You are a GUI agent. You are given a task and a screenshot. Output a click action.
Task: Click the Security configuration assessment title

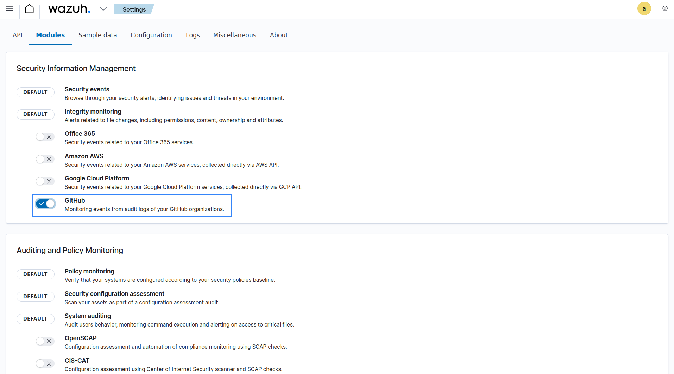pyautogui.click(x=114, y=294)
